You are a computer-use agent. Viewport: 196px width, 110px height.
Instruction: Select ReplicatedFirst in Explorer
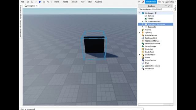pos(151,38)
